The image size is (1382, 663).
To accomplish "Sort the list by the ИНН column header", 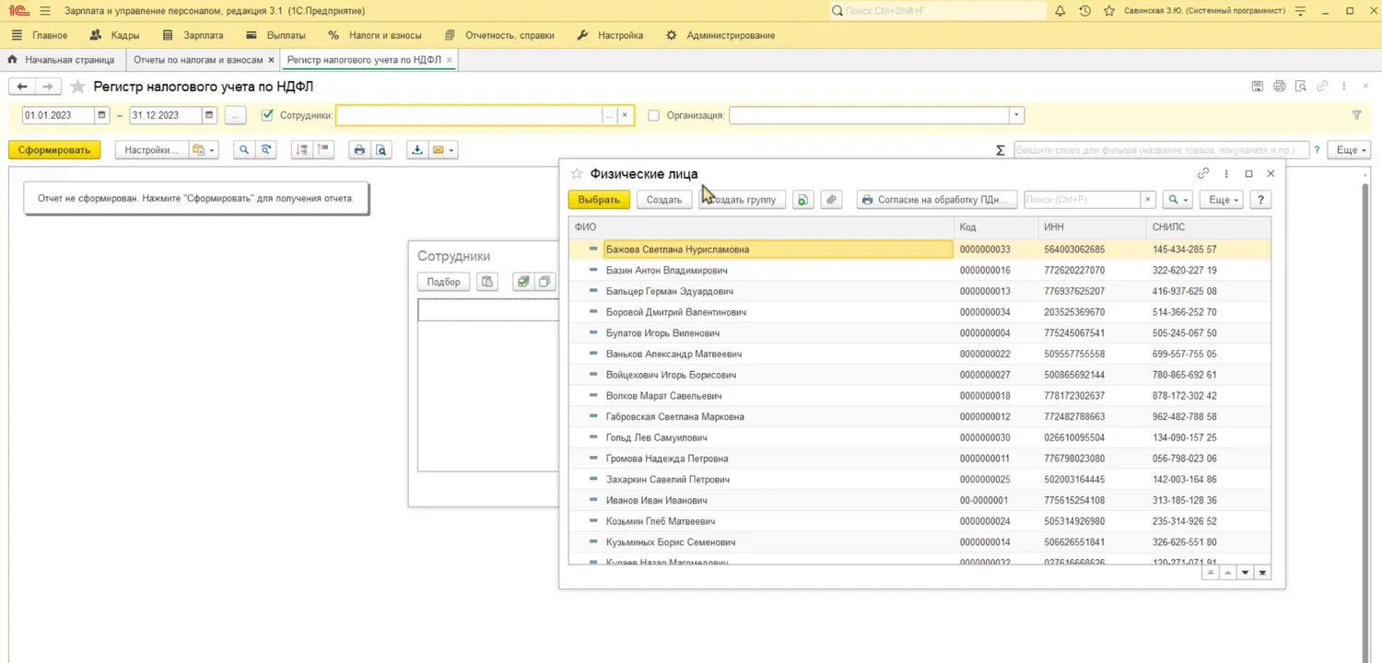I will point(1091,227).
